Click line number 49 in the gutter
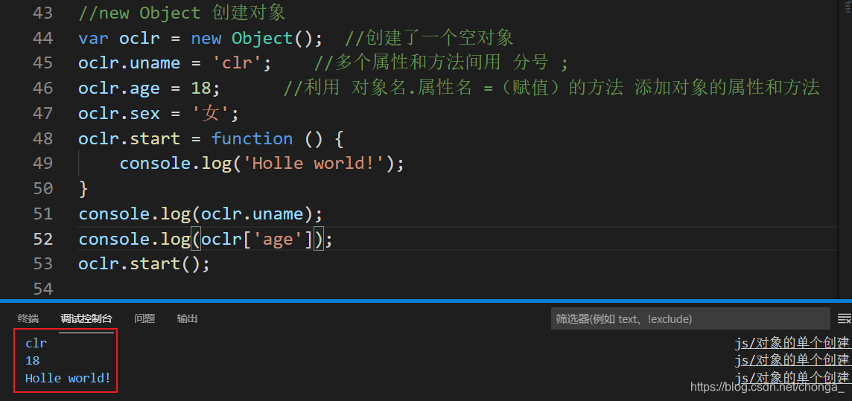The height and width of the screenshot is (401, 852). [x=43, y=164]
